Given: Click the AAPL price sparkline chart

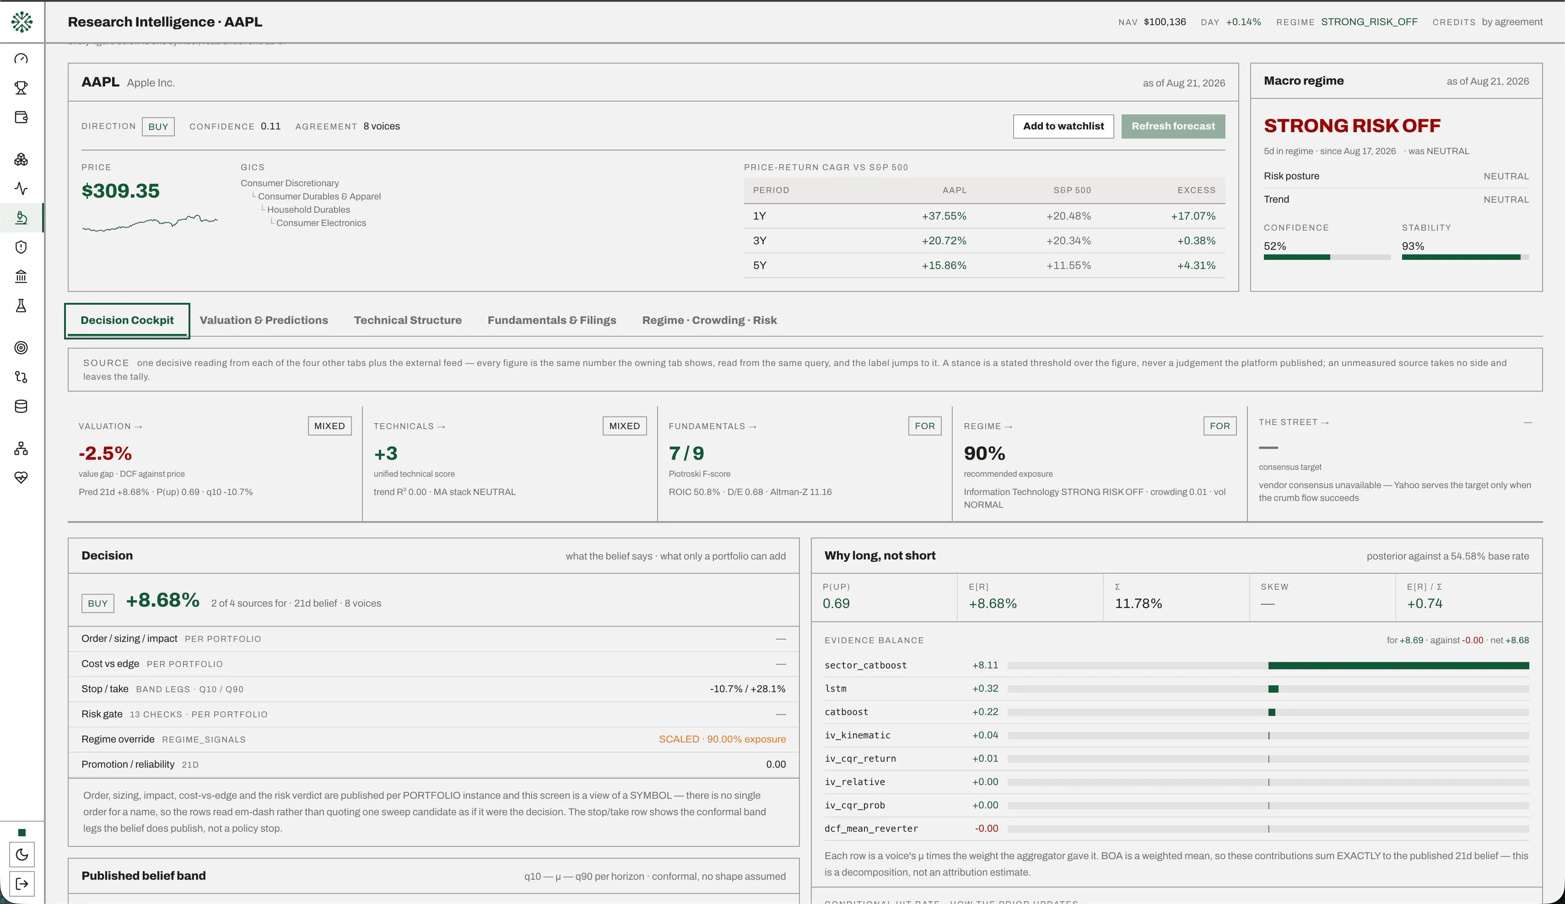Looking at the screenshot, I should [150, 223].
